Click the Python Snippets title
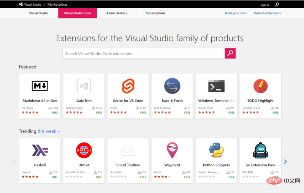The image size is (304, 193). pos(216,165)
